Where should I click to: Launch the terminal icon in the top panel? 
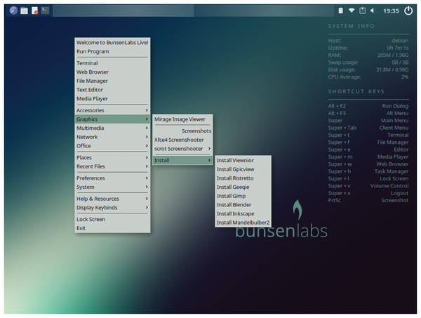click(x=45, y=11)
